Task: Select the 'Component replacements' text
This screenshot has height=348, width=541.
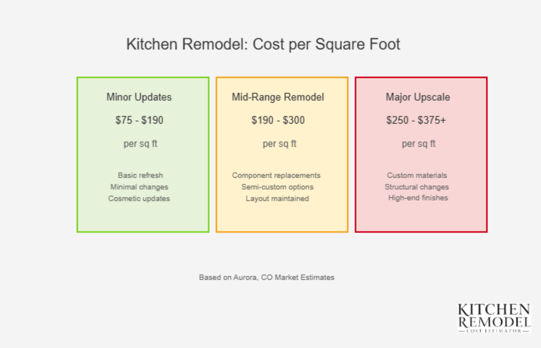Action: 276,175
